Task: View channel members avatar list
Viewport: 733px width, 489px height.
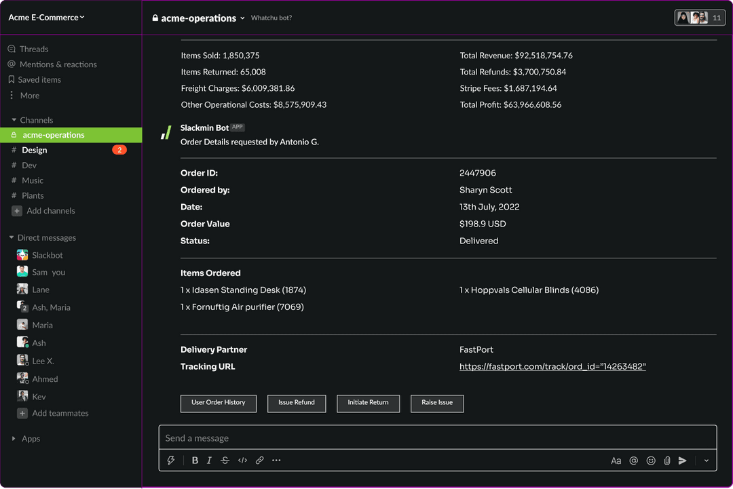Action: [700, 18]
